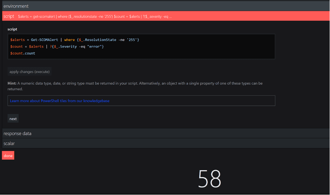Click the script summary text in the header
The width and height of the screenshot is (330, 195).
[x=95, y=16]
